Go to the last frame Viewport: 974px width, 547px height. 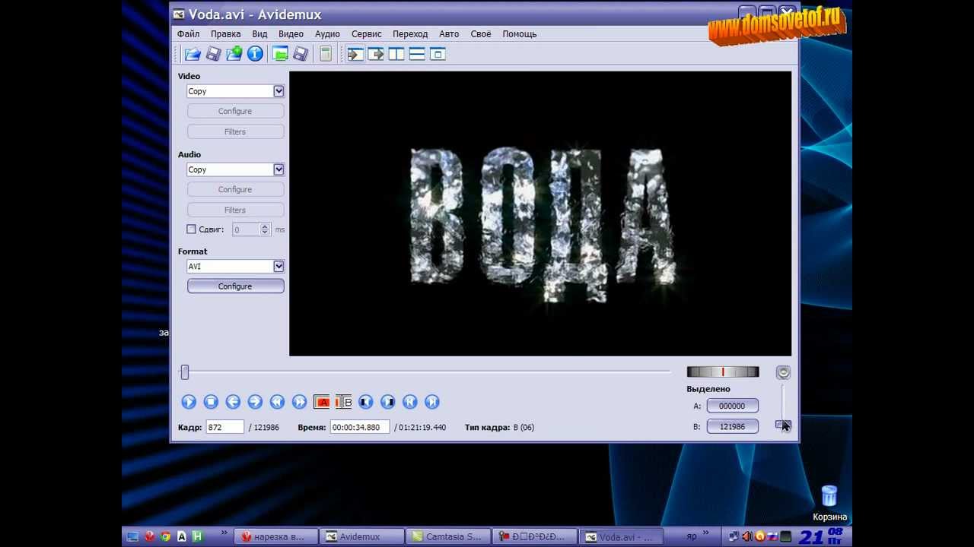point(432,402)
